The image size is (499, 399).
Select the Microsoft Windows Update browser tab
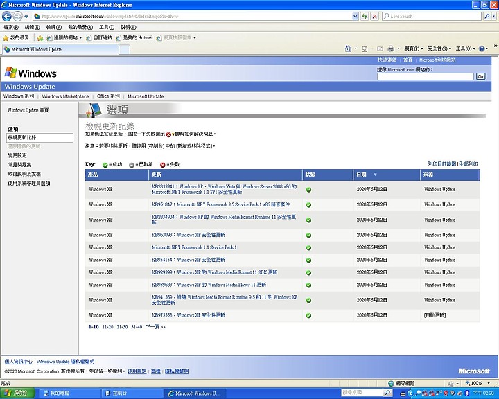[x=60, y=49]
